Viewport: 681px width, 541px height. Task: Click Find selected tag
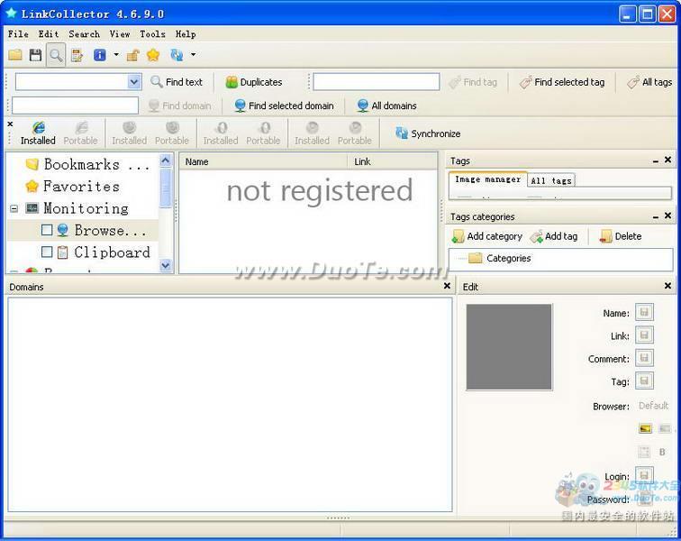(562, 82)
